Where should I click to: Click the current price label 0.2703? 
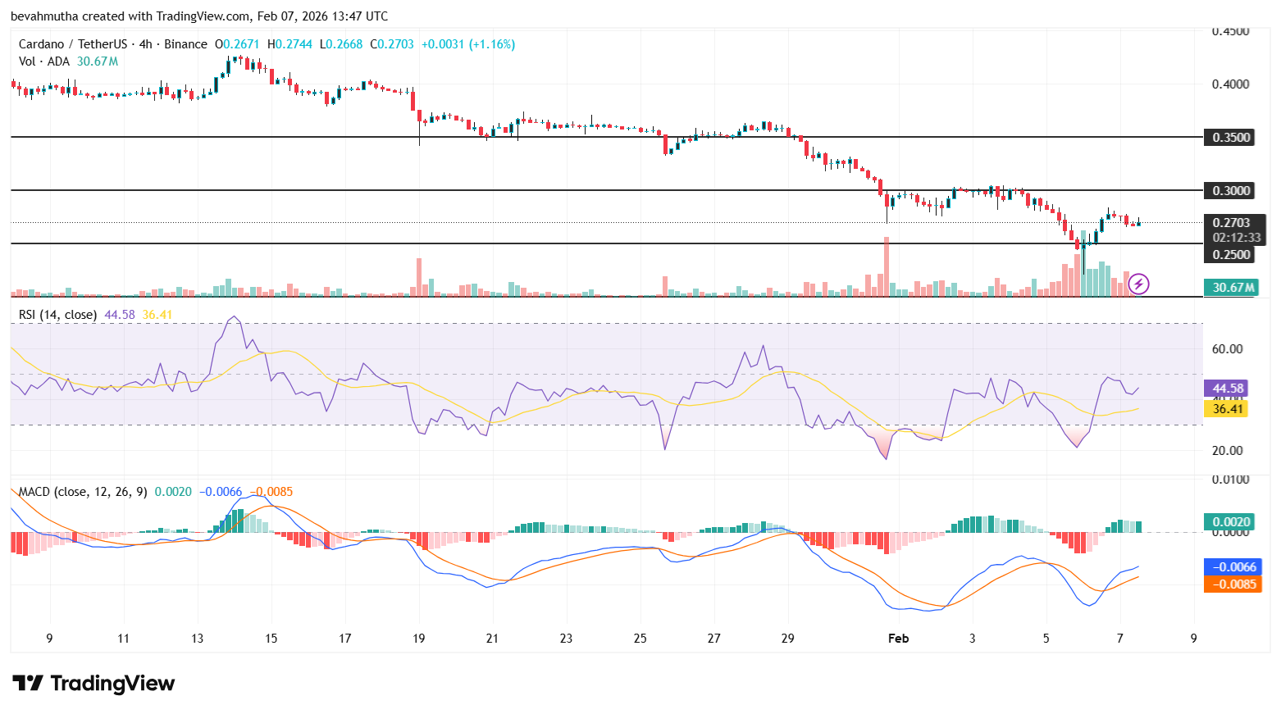point(1230,222)
